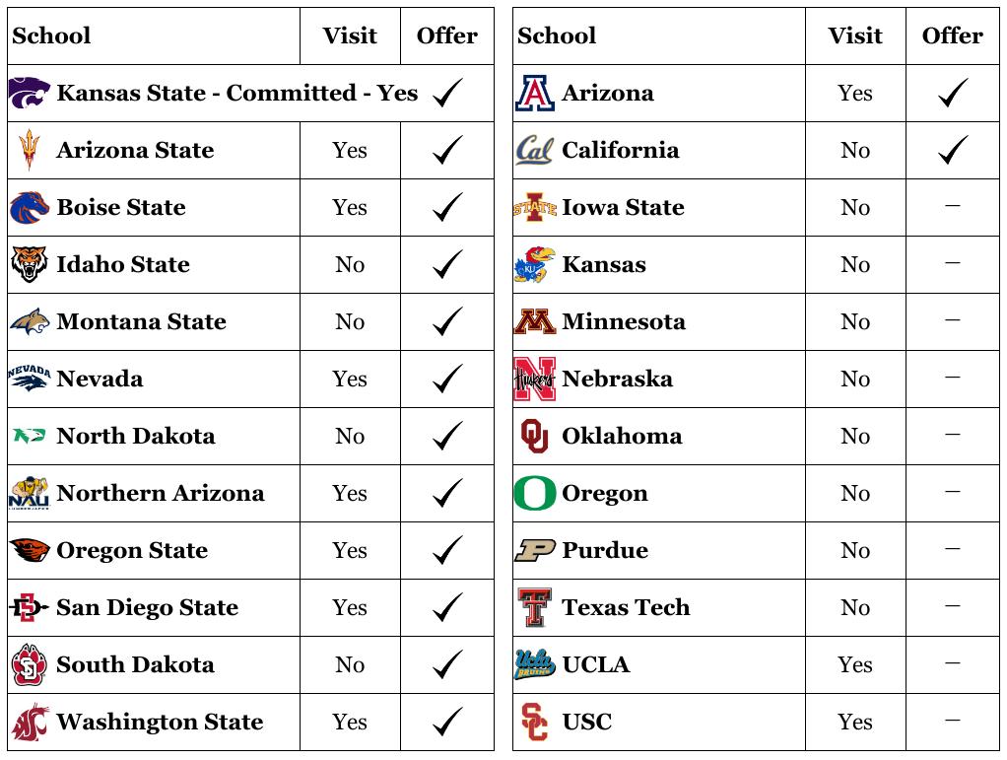
Task: Click the Northern Arizona school name
Action: pyautogui.click(x=161, y=494)
